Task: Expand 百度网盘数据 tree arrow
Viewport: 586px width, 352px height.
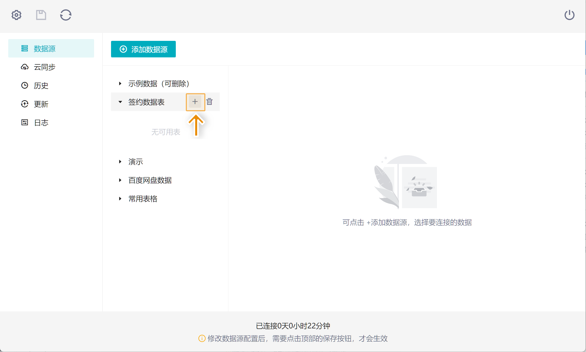Action: coord(120,180)
